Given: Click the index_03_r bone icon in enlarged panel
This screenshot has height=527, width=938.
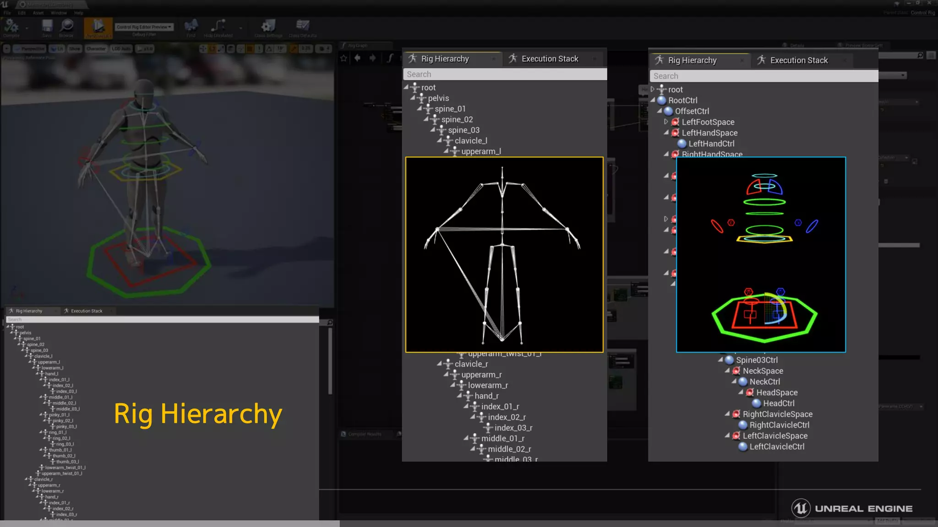Looking at the screenshot, I should 488,428.
